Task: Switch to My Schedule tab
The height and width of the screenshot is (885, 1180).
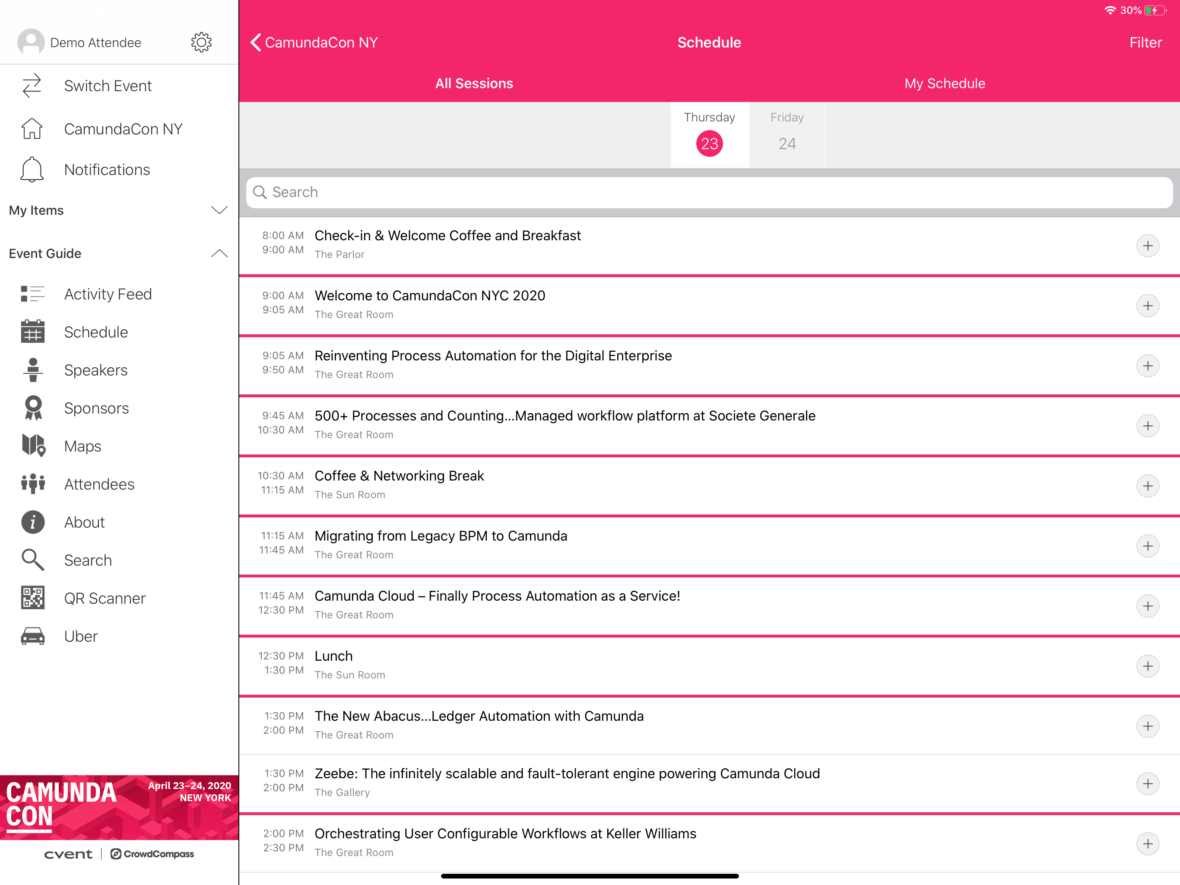Action: coord(944,83)
